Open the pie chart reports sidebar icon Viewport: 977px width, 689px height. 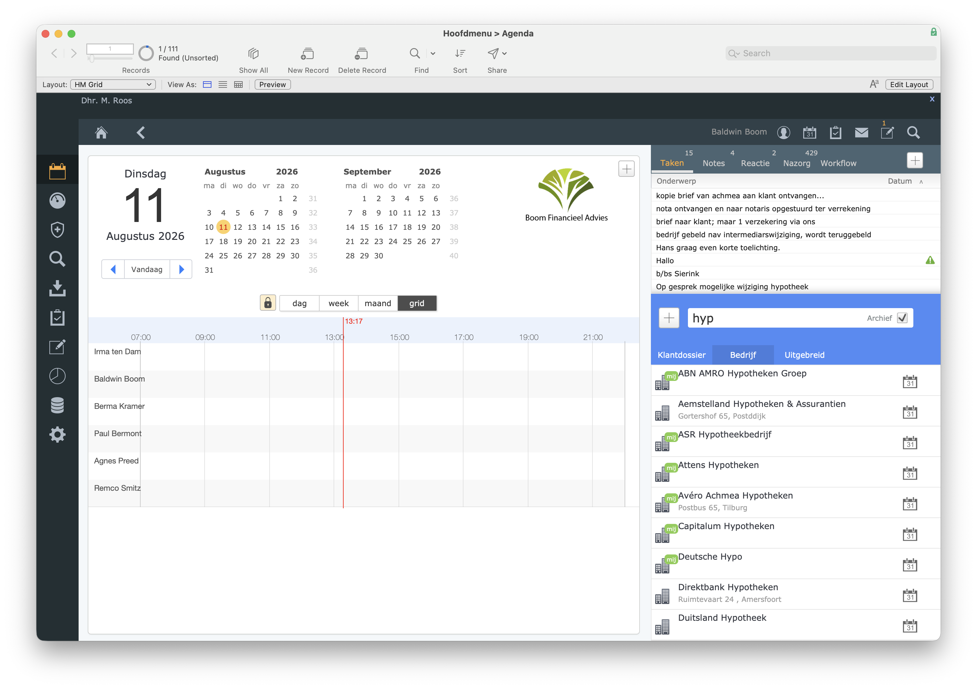pyautogui.click(x=57, y=376)
